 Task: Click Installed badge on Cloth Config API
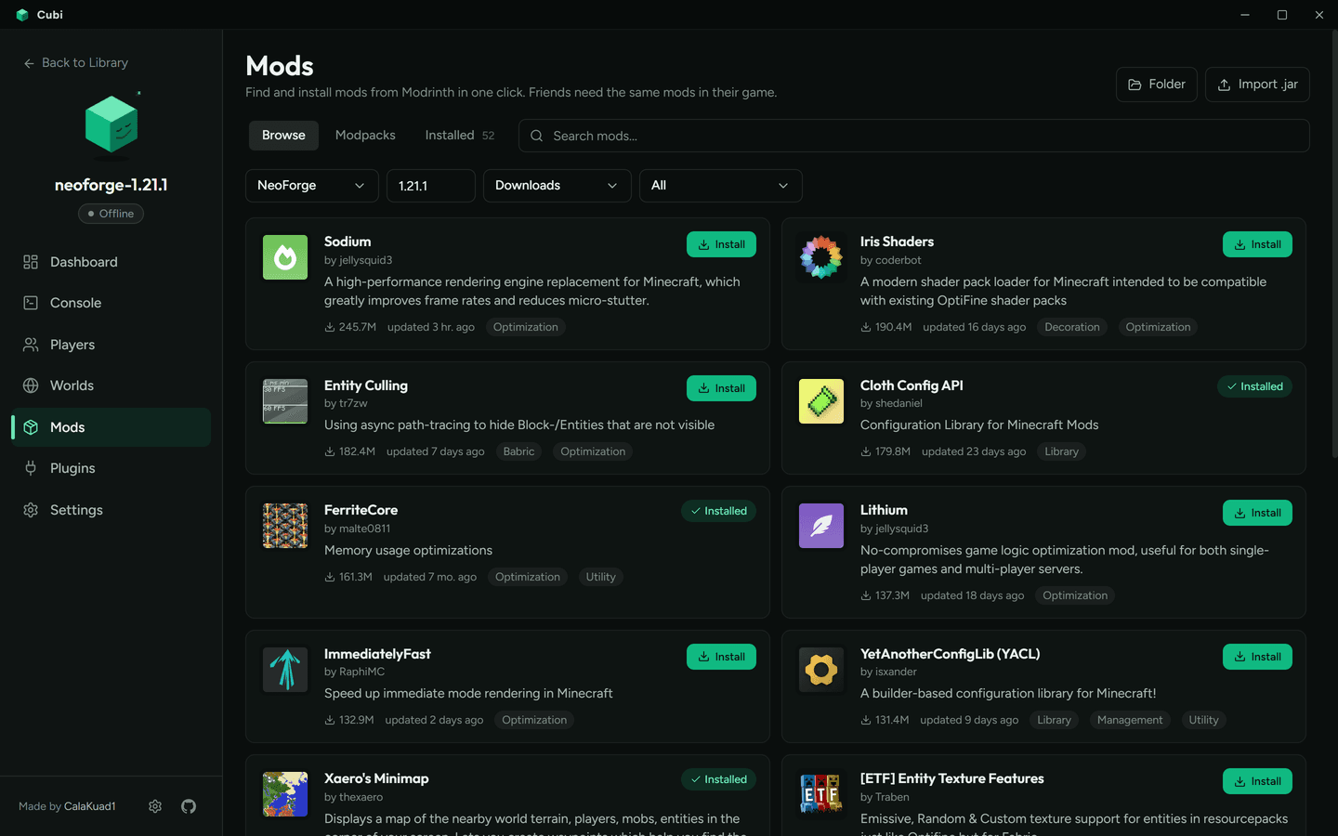click(1254, 386)
